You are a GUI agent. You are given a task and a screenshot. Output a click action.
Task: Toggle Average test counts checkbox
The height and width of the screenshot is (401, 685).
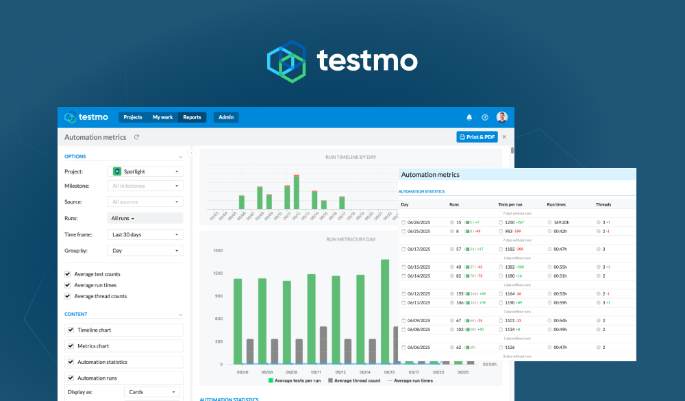(x=68, y=274)
